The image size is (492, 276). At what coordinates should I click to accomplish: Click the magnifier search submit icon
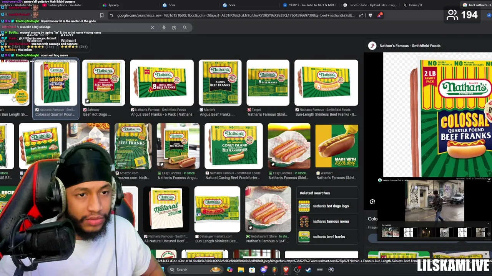point(185,28)
